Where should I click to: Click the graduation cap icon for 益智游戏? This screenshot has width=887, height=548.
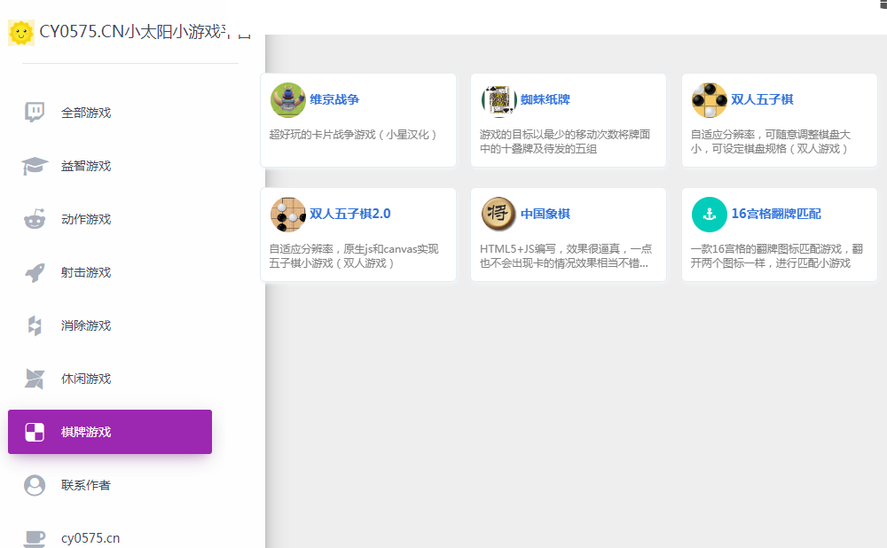pyautogui.click(x=35, y=165)
